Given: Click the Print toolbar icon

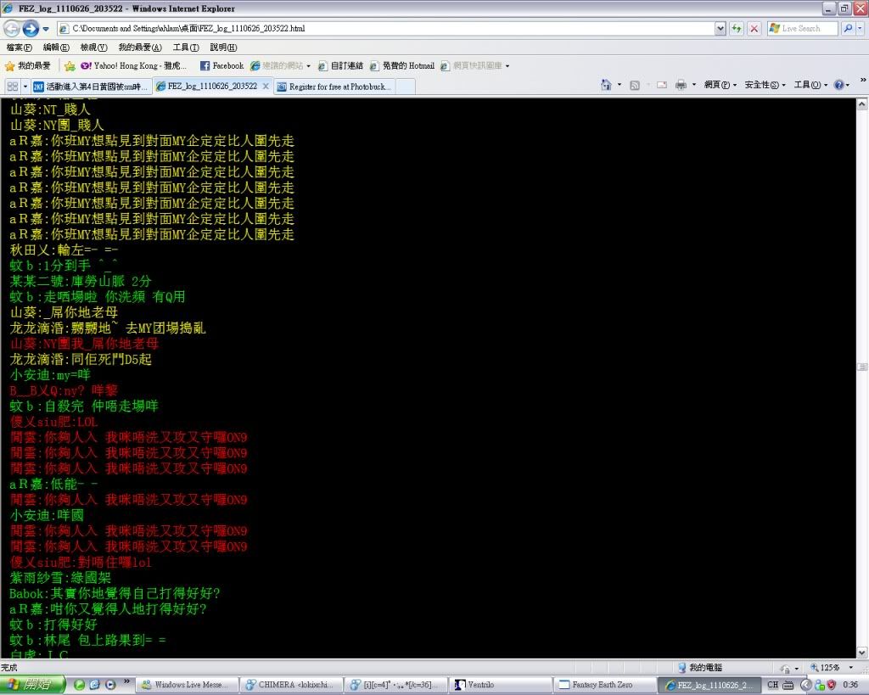Looking at the screenshot, I should 681,85.
